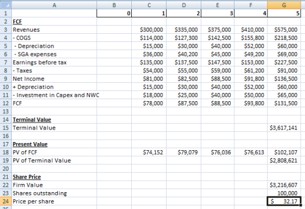This screenshot has height=209, width=305.
Task: Click the cell with value $36,000
Action: coord(149,54)
